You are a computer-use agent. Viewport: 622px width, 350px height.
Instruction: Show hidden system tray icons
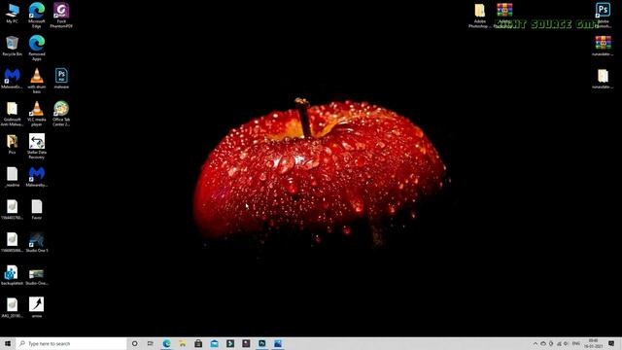(x=536, y=343)
